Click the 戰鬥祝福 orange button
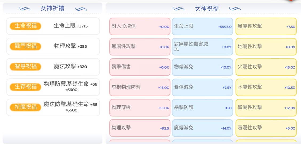Image resolution: width=301 pixels, height=144 pixels. click(26, 46)
